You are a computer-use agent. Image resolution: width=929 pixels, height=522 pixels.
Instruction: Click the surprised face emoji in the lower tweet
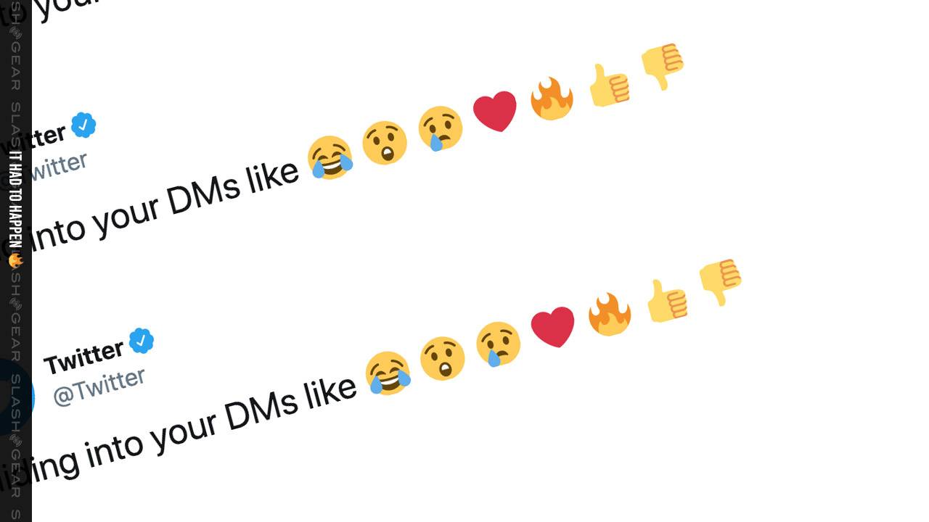point(443,358)
